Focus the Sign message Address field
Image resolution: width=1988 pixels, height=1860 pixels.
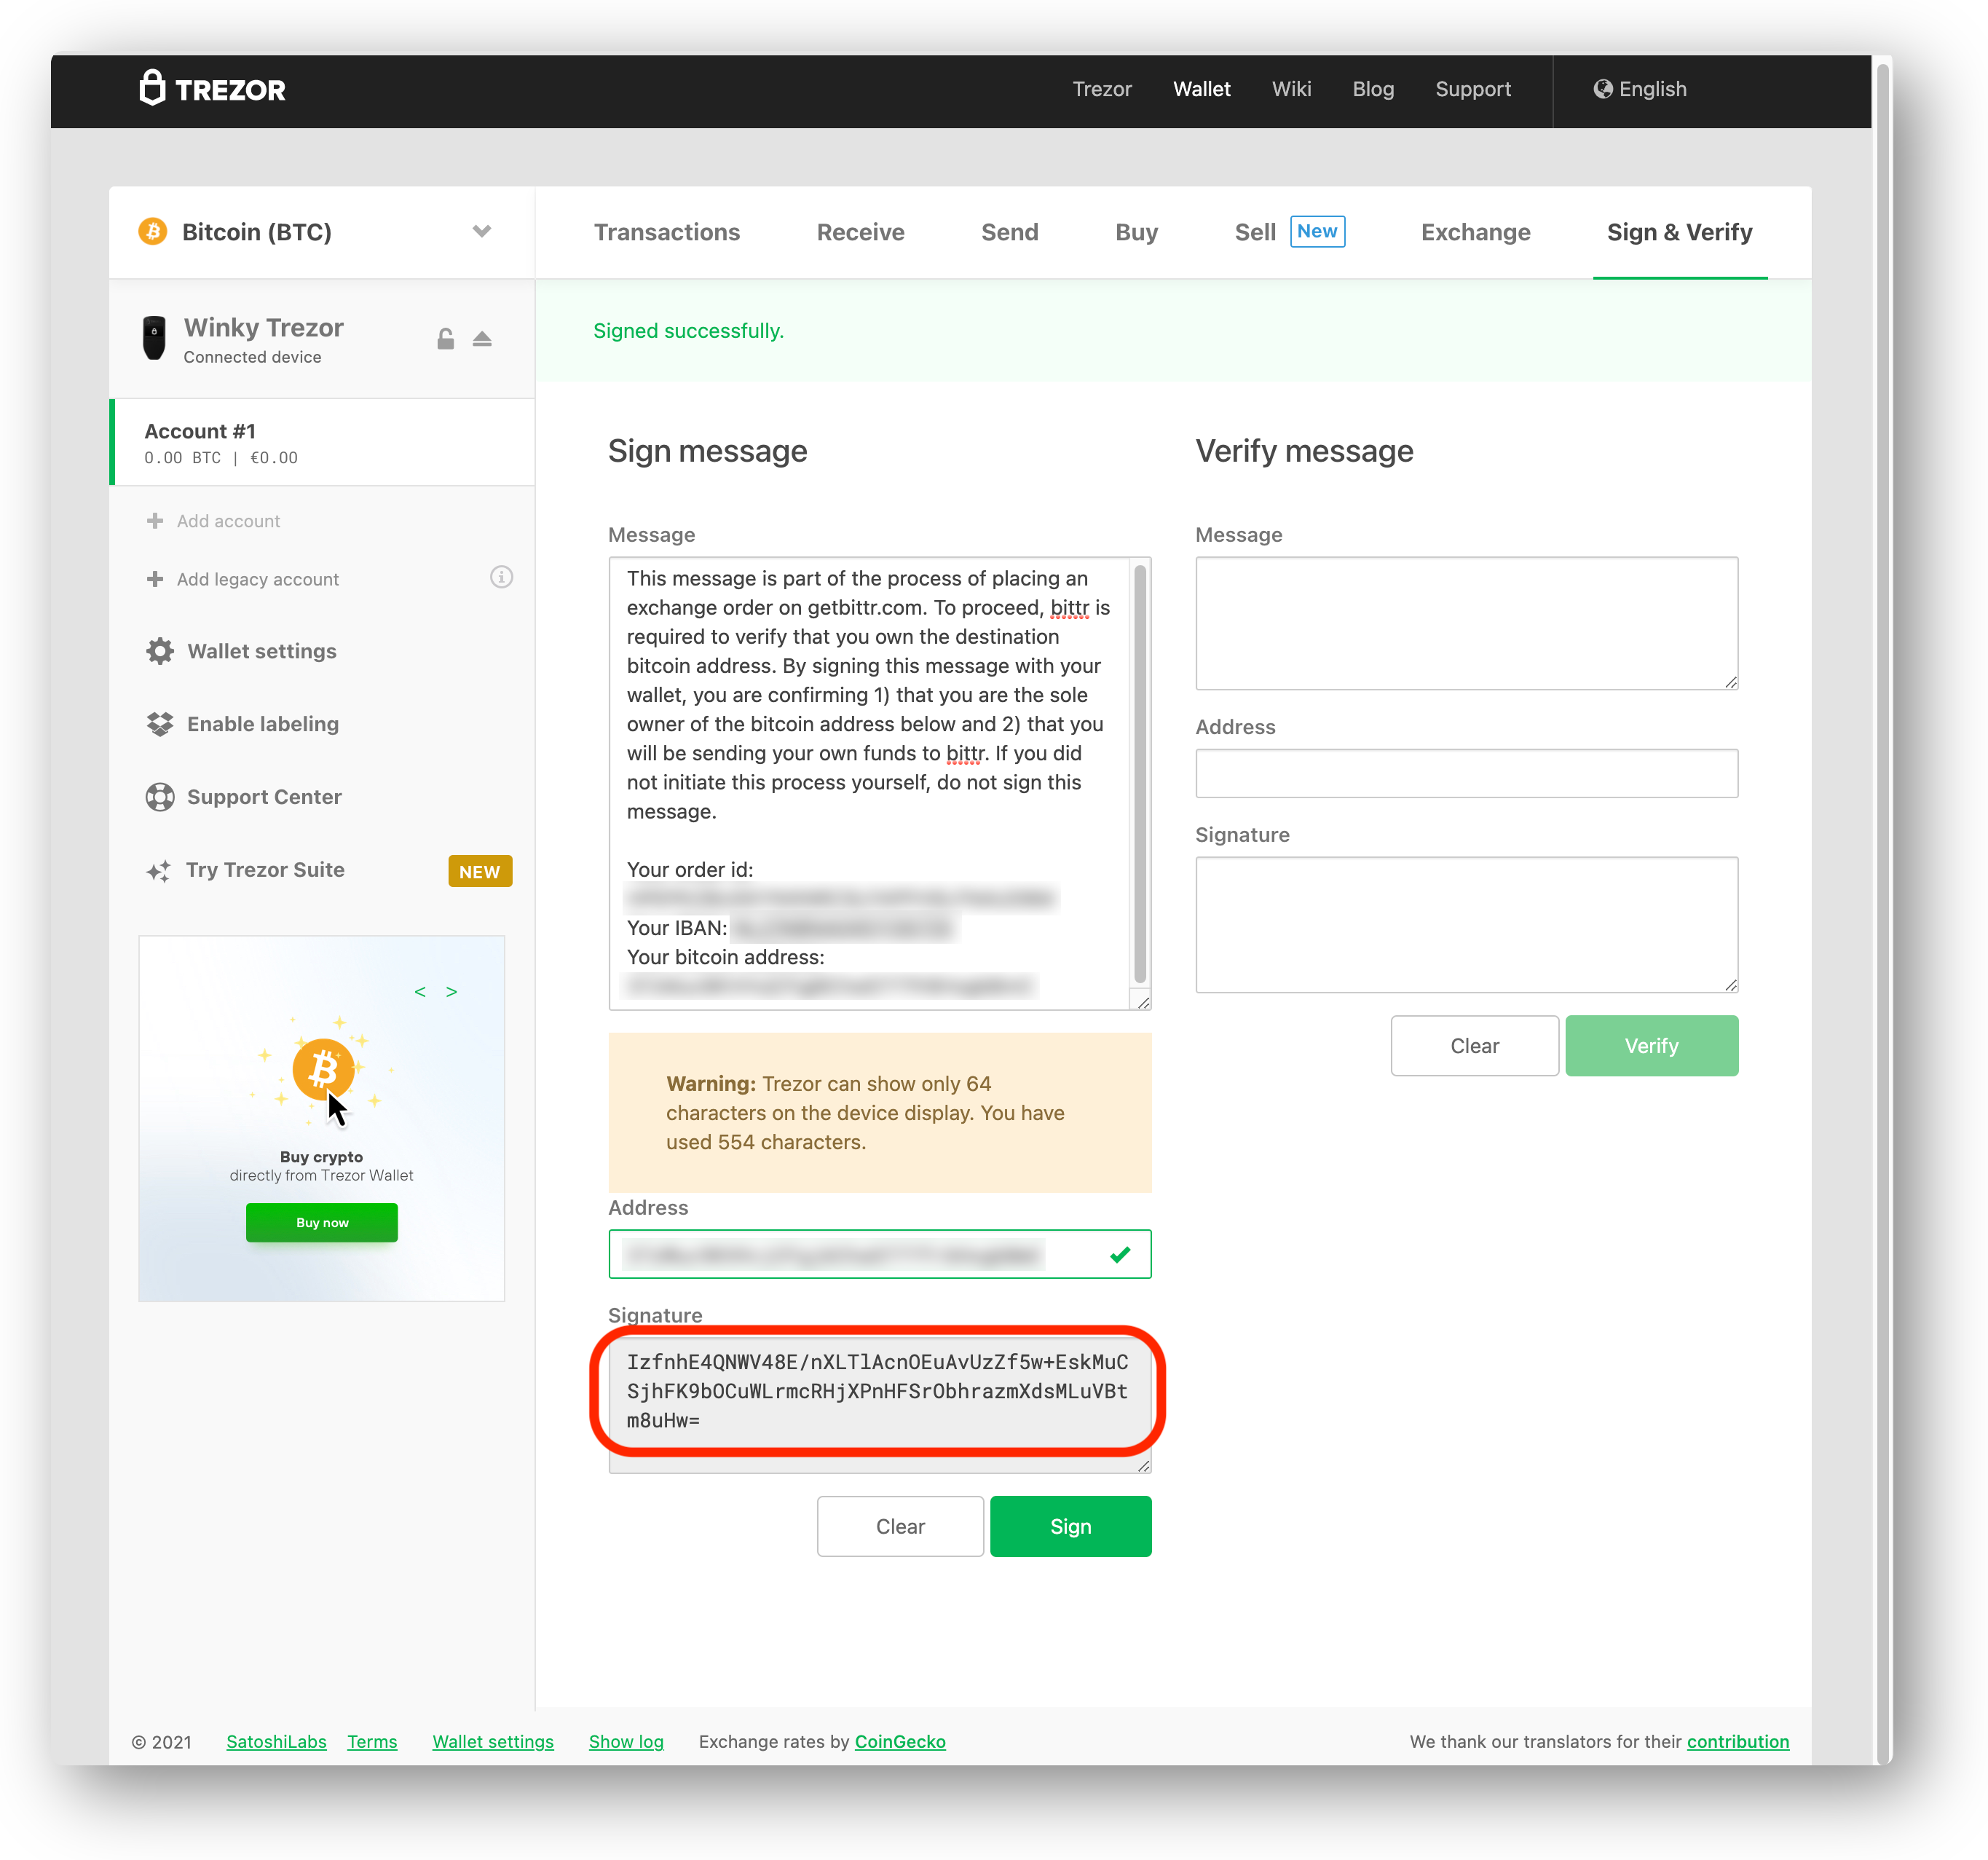880,1254
